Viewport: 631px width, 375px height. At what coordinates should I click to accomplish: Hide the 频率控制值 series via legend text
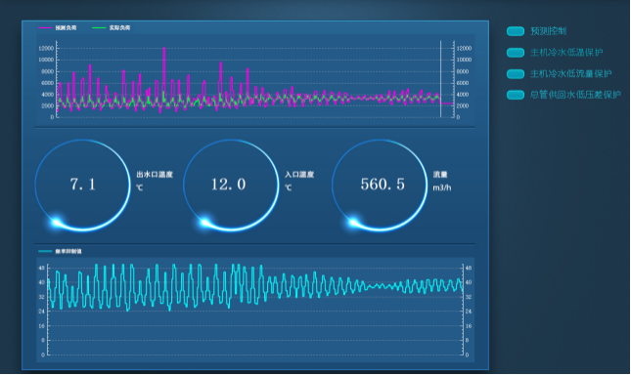(68, 251)
